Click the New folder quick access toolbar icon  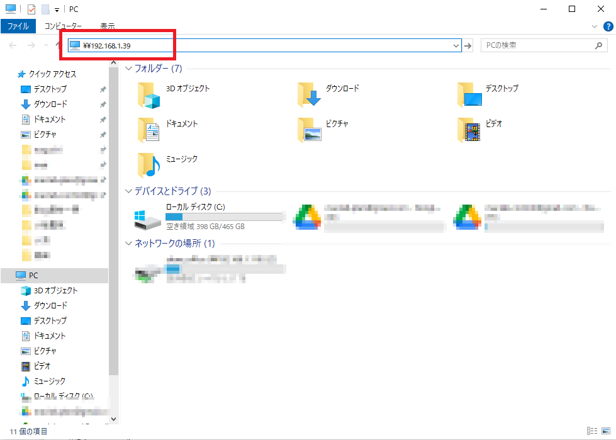point(45,9)
